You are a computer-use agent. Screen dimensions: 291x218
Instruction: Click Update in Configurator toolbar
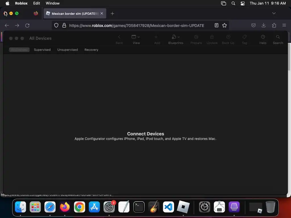coord(212,39)
